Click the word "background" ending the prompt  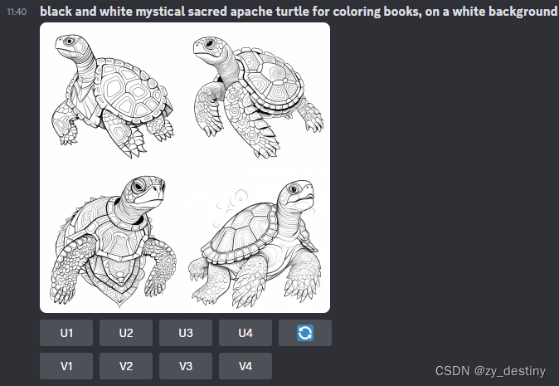[523, 12]
